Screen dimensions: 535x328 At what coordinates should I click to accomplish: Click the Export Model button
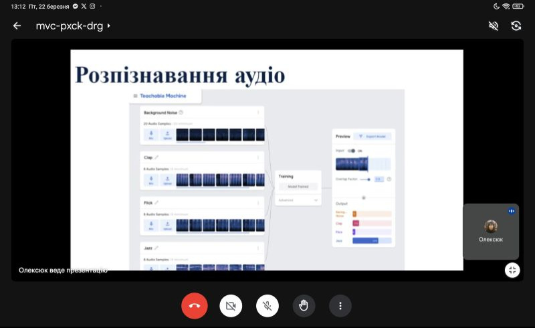[x=372, y=137]
